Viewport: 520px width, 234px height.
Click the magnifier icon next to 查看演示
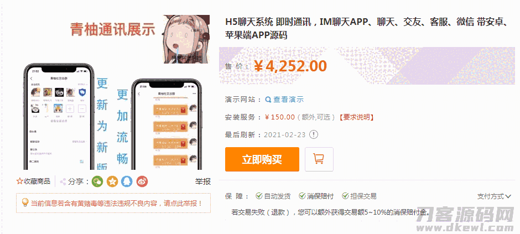coord(268,100)
